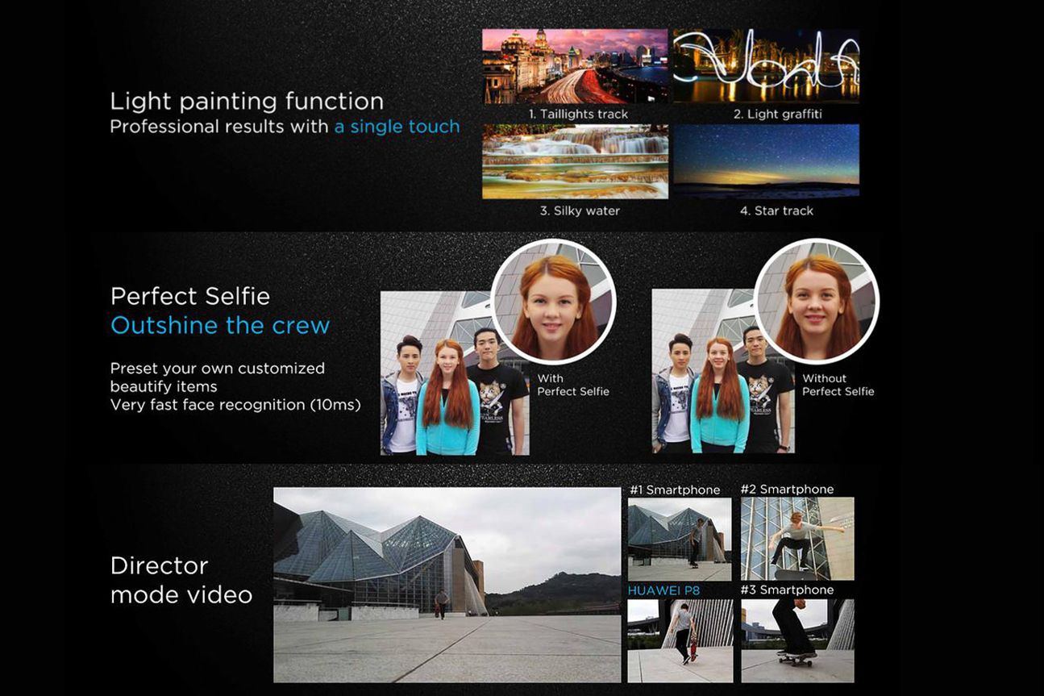Click the blue 'Outshine the crew' text
1044x696 pixels.
tap(220, 326)
